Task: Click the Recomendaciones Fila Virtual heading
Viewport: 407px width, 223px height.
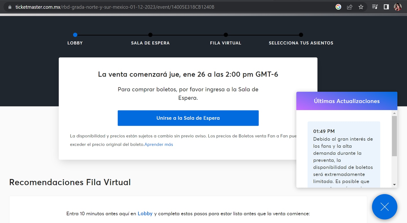Action: [70, 182]
